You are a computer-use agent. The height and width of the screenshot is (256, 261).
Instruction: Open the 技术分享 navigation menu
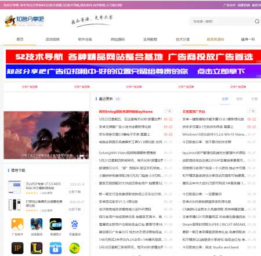[x=183, y=39]
